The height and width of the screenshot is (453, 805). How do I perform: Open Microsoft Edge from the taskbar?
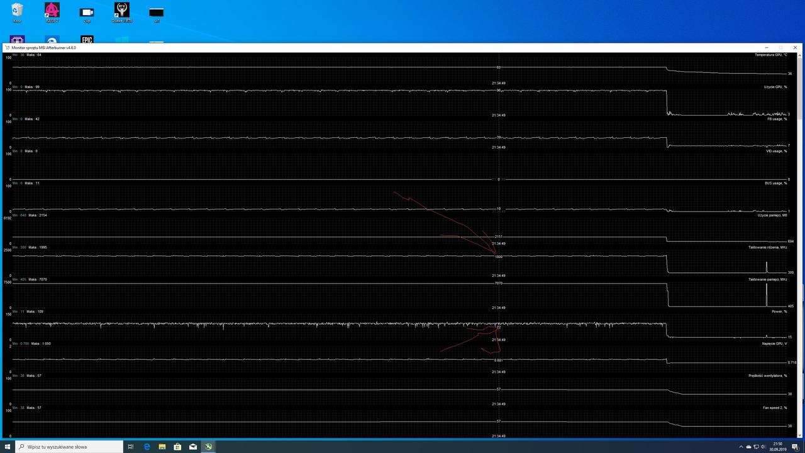(x=147, y=447)
